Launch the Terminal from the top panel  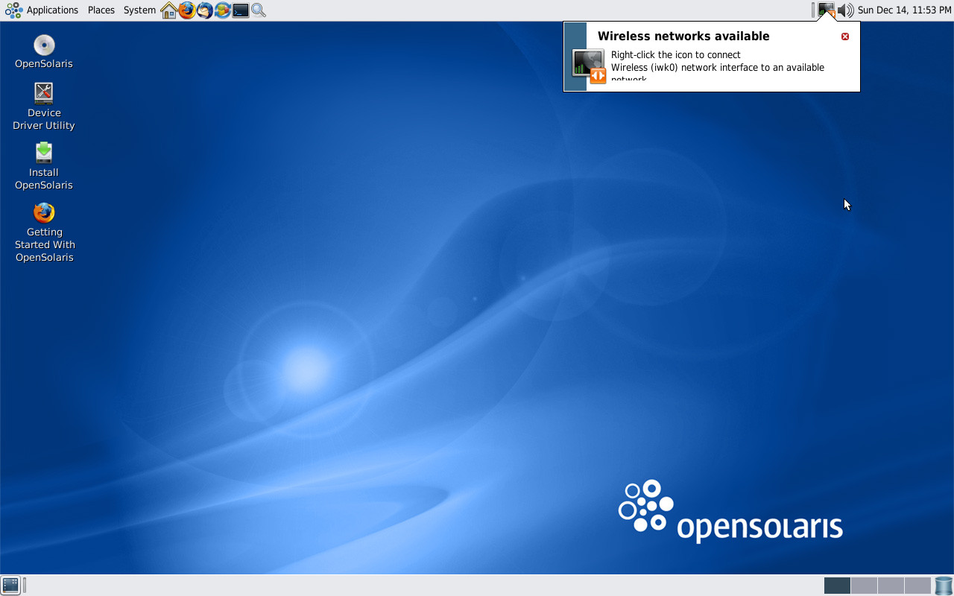[x=241, y=10]
